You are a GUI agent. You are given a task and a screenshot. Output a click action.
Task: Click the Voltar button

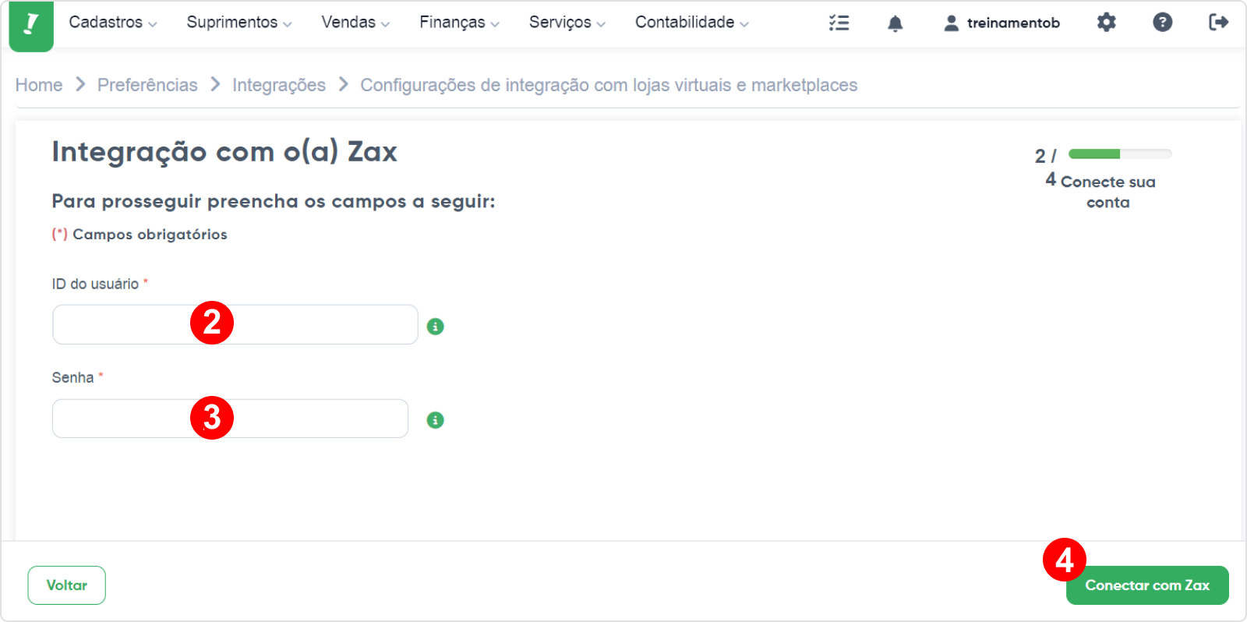coord(67,585)
